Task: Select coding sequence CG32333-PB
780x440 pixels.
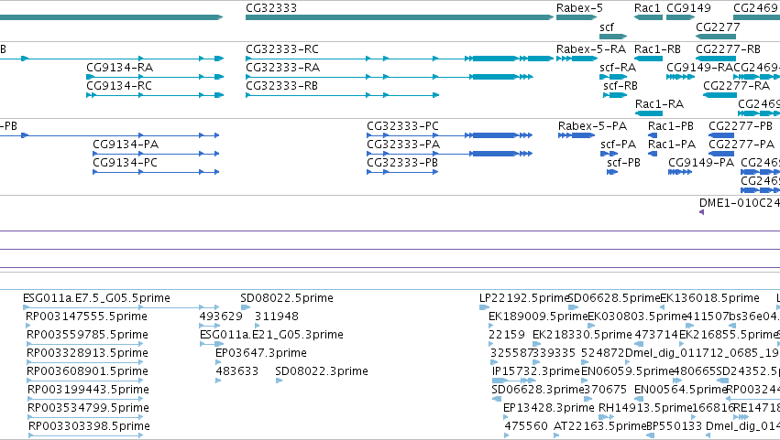Action: [402, 163]
